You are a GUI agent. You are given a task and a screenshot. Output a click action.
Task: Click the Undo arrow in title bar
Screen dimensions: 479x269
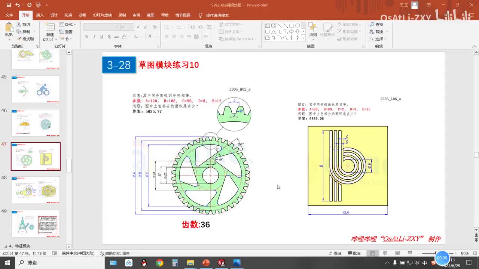pos(17,5)
